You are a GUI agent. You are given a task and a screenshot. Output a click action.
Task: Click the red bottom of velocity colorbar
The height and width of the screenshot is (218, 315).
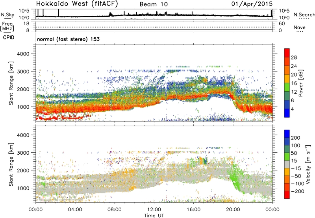287,195
